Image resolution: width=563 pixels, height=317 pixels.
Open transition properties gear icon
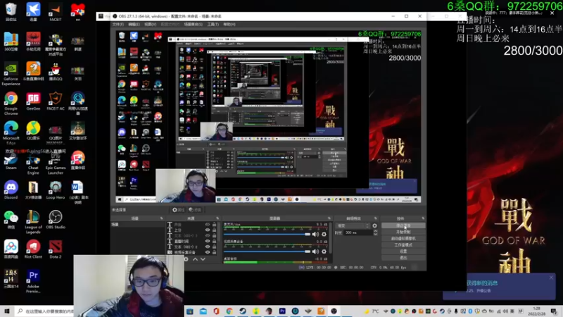[x=374, y=225]
